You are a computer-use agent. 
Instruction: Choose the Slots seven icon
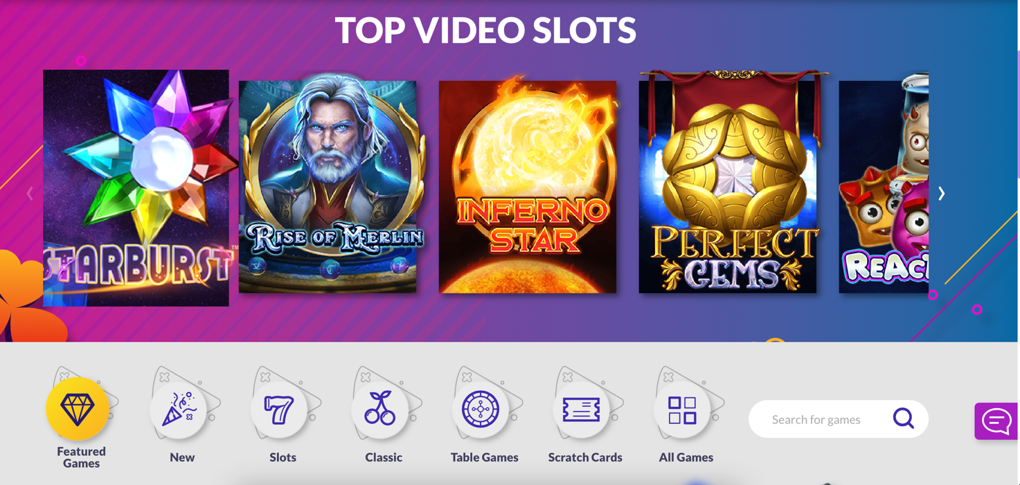279,409
